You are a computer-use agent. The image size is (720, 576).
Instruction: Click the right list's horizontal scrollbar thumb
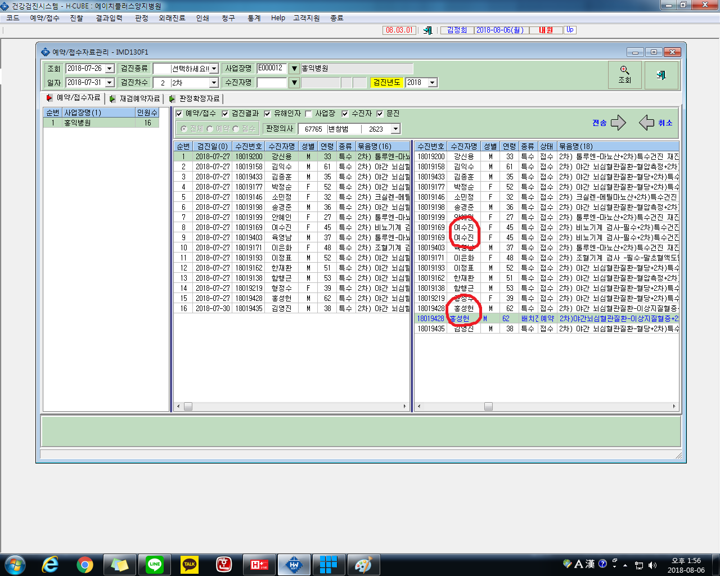click(x=488, y=406)
